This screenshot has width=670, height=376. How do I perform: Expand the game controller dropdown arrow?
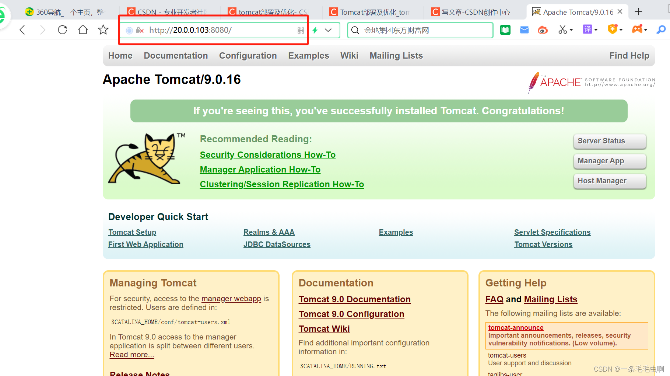(645, 30)
